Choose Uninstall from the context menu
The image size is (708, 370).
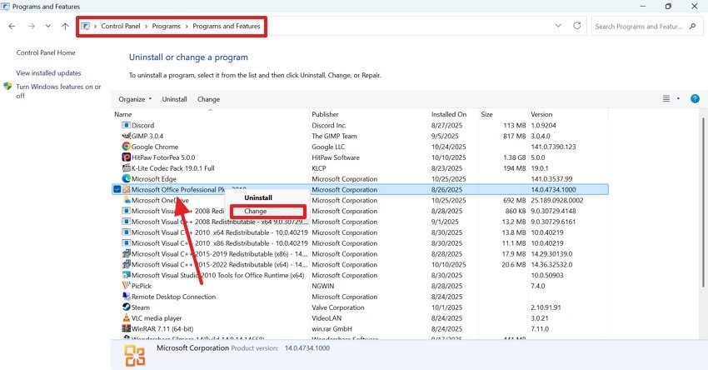click(258, 197)
